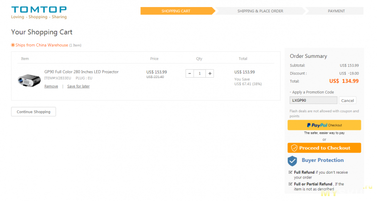Go to Shipping & Place Order step
This screenshot has height=201, width=377.
(260, 11)
